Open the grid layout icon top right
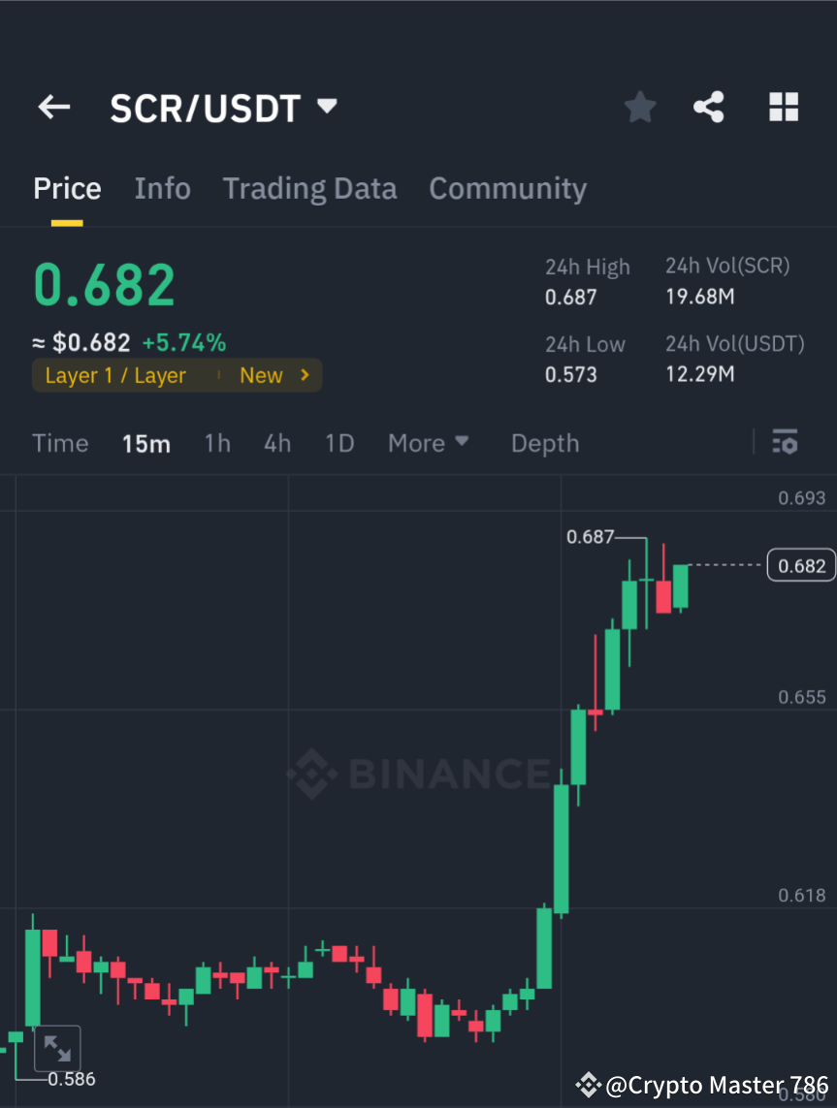 click(x=783, y=107)
